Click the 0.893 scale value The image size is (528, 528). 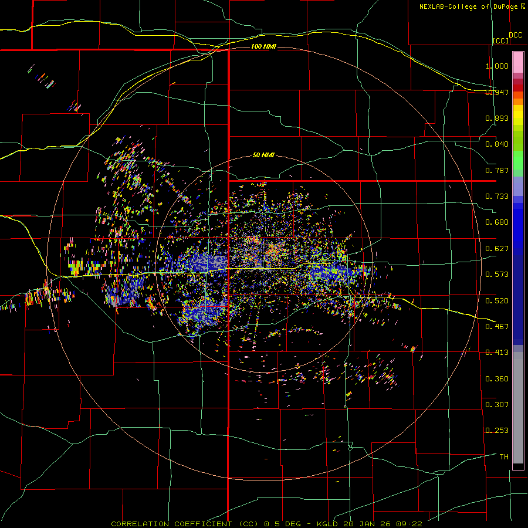click(x=497, y=118)
